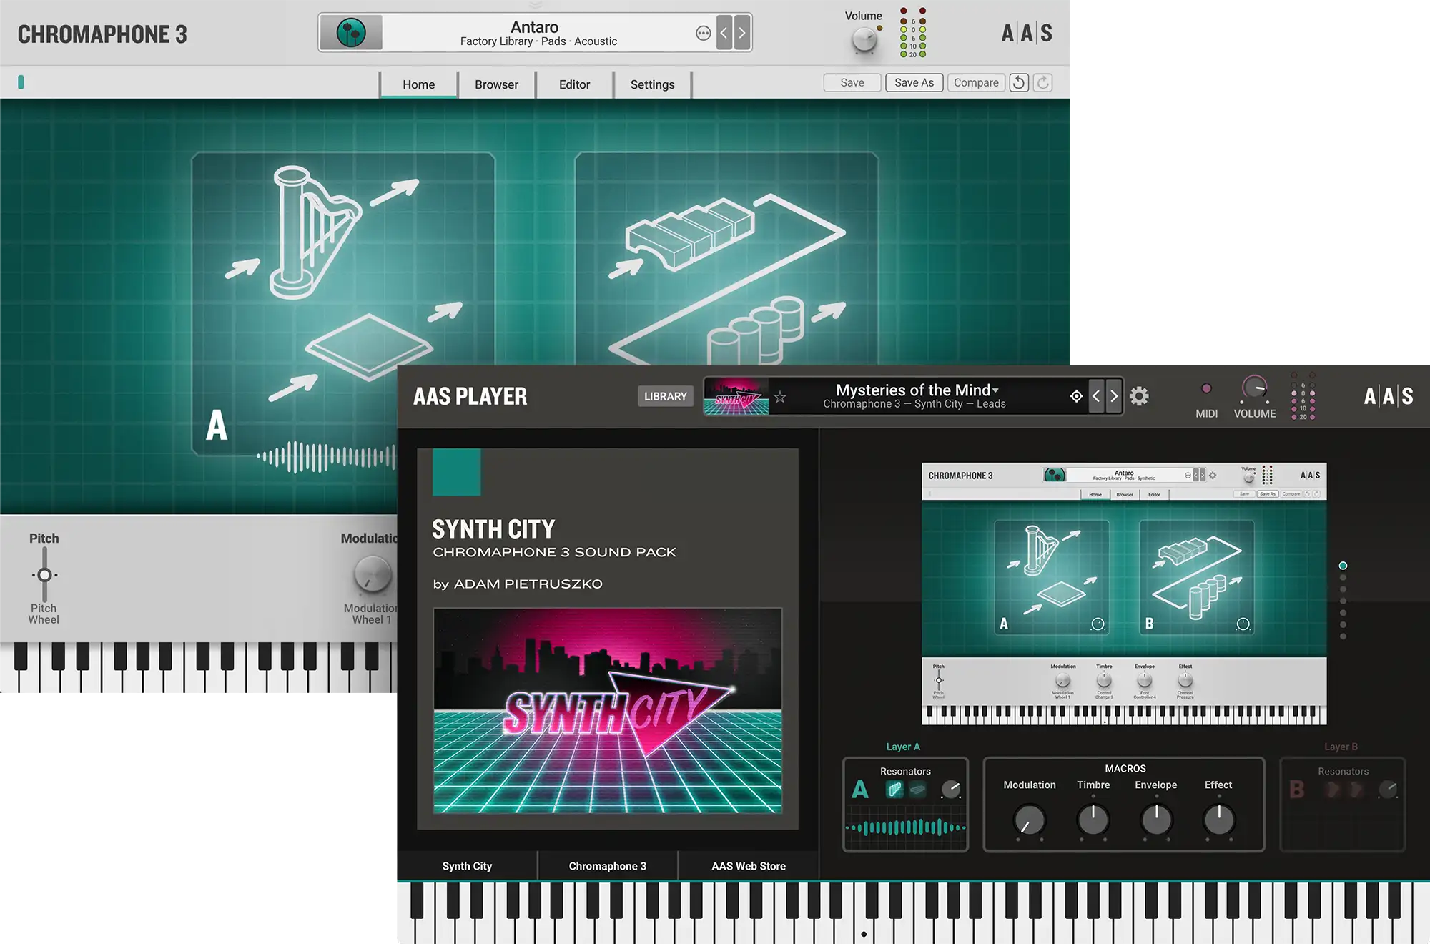The image size is (1430, 944).
Task: Click the Modulation Wheel knob in Chromaphone 3
Action: [x=373, y=574]
